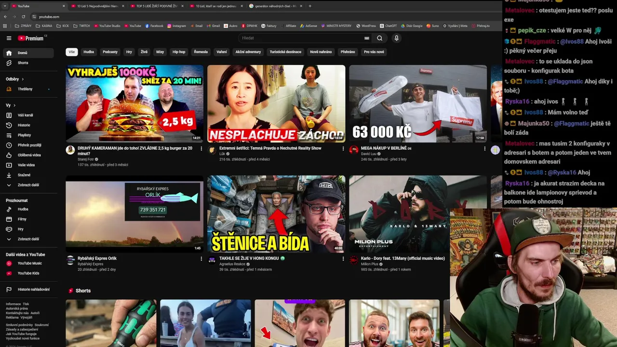Screen dimensions: 617x347
Task: Open Historie watch history
Action: [29, 125]
